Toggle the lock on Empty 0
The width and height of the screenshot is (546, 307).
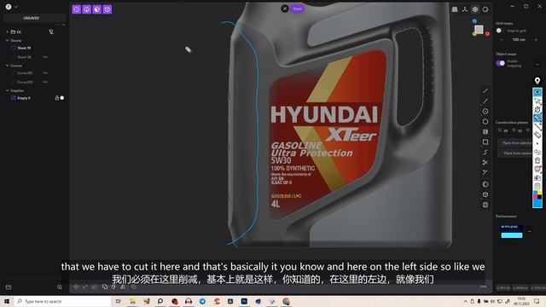[57, 98]
